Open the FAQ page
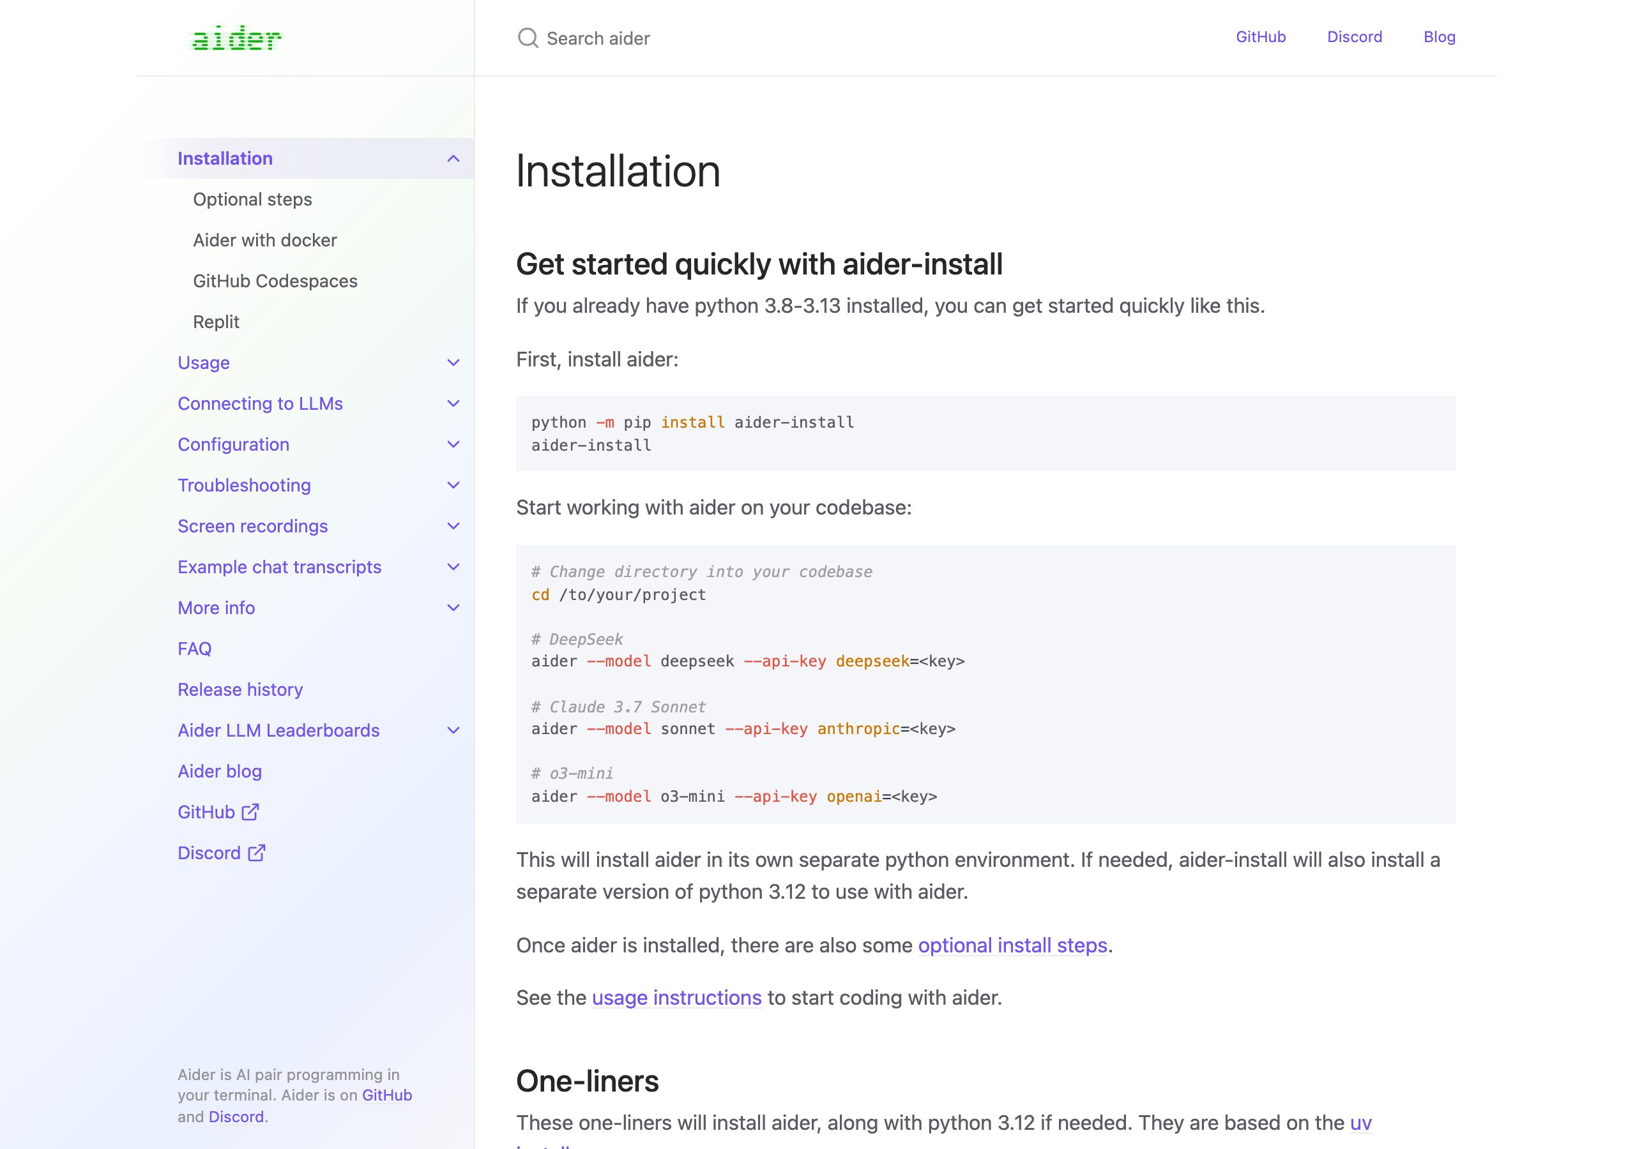The height and width of the screenshot is (1149, 1635). pos(194,649)
